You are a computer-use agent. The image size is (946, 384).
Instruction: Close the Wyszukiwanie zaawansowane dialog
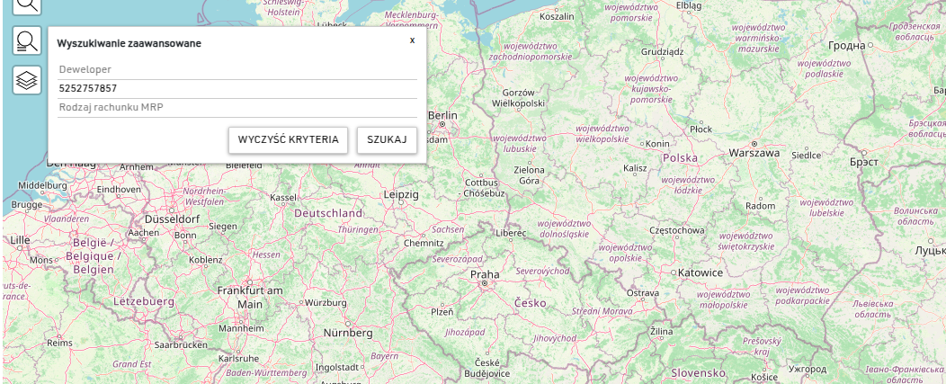[x=412, y=40]
